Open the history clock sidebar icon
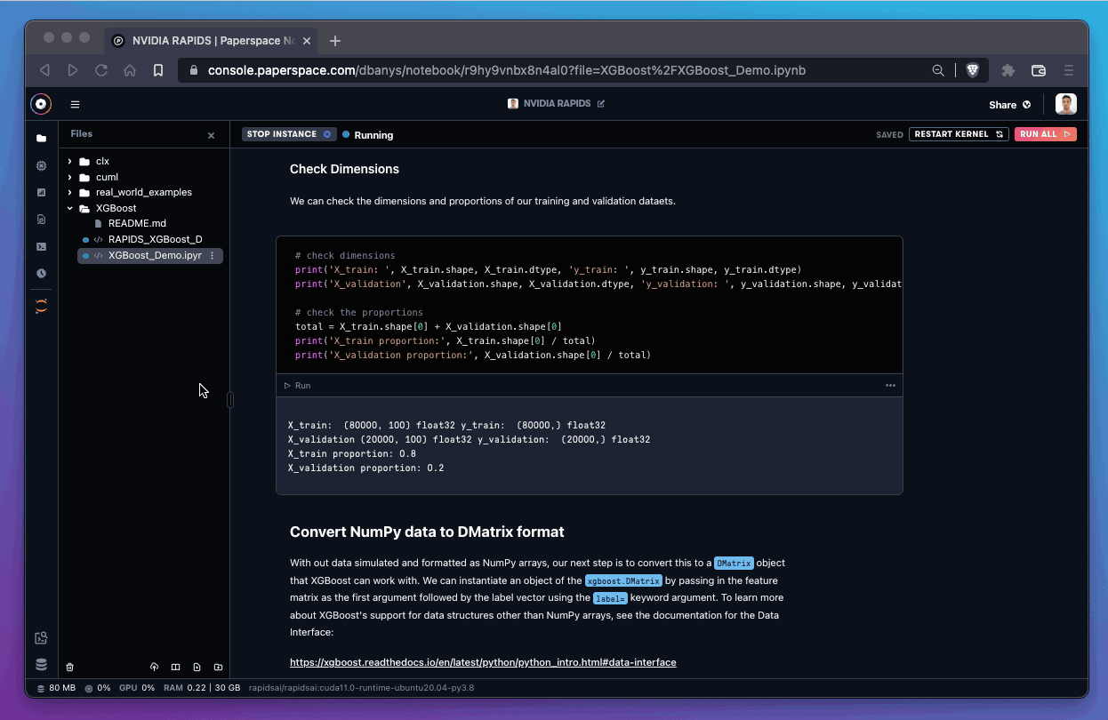This screenshot has height=720, width=1108. (41, 273)
